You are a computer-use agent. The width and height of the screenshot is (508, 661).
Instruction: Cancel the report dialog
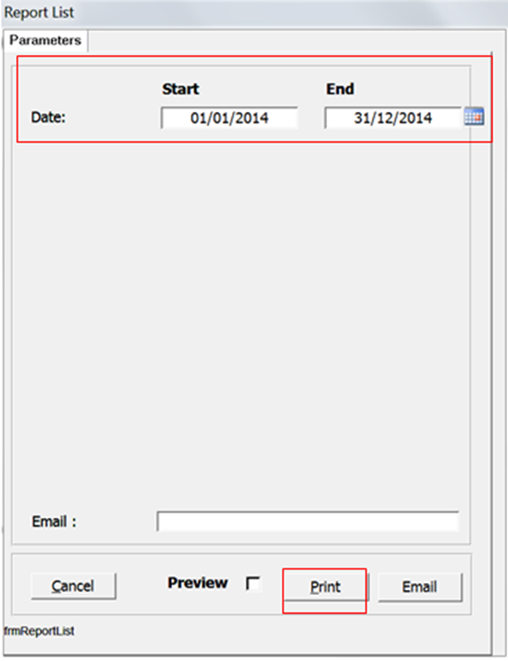pos(74,586)
